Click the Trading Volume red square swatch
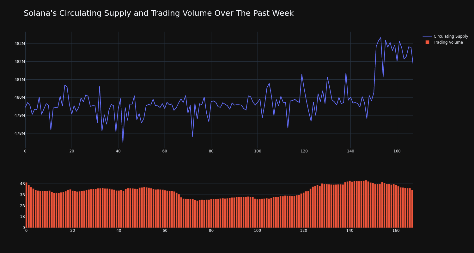Image resolution: width=474 pixels, height=253 pixels. [427, 42]
